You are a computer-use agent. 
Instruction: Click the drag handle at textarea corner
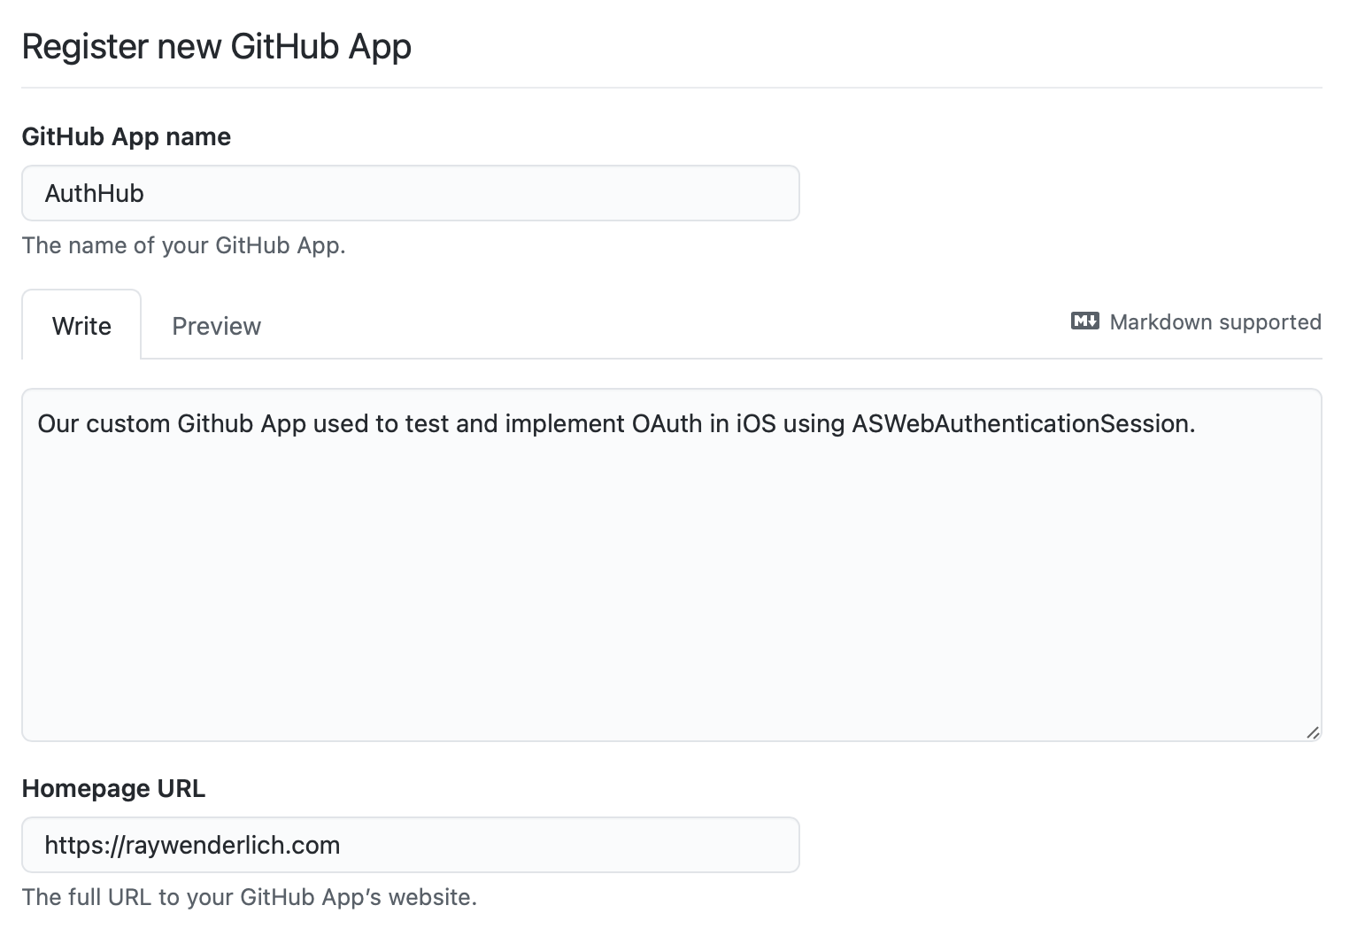(x=1311, y=731)
